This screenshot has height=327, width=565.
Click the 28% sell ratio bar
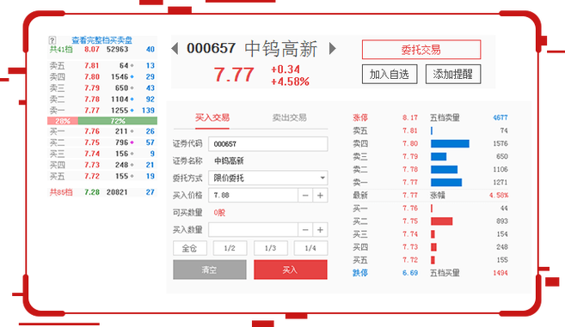63,121
